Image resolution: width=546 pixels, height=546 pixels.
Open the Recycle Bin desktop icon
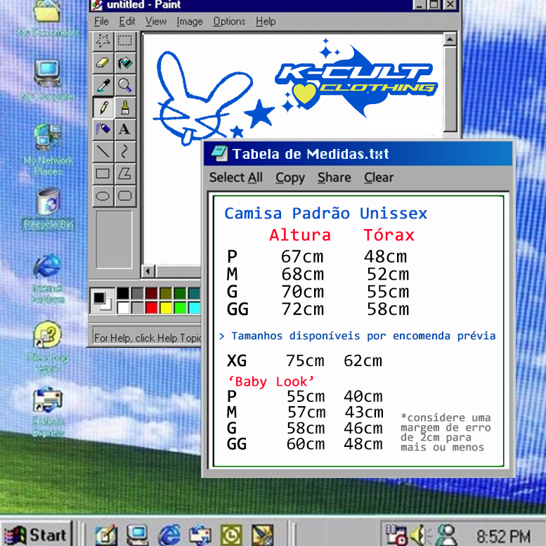48,204
